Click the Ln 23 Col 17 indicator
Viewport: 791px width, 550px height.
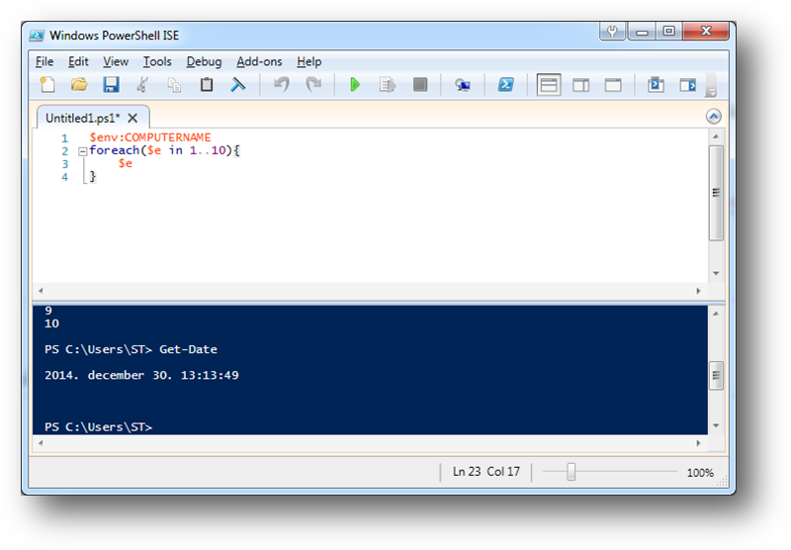pyautogui.click(x=485, y=471)
